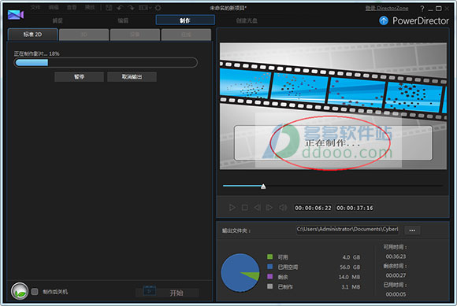
Task: Open preferences via gear icon
Action: click(158, 8)
